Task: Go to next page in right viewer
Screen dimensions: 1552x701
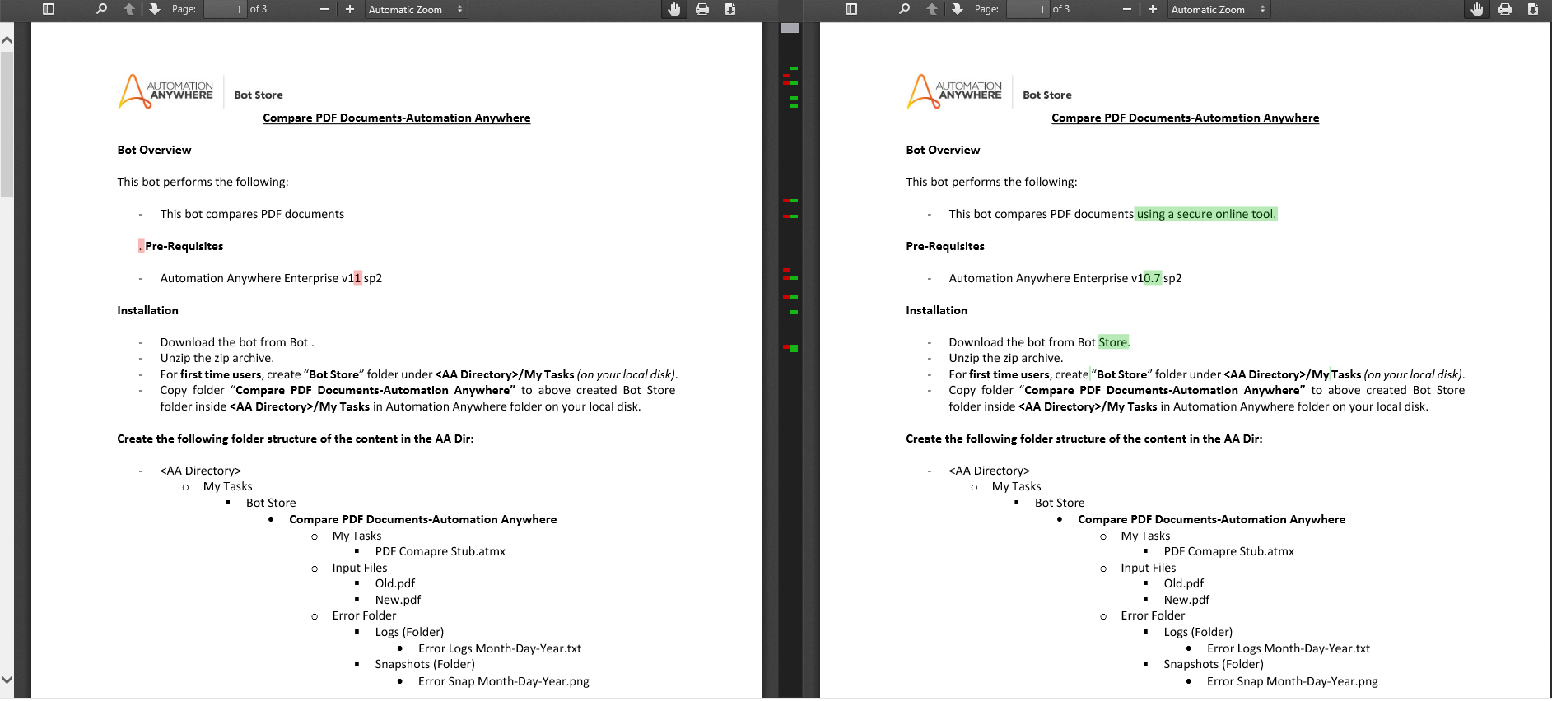Action: 958,9
